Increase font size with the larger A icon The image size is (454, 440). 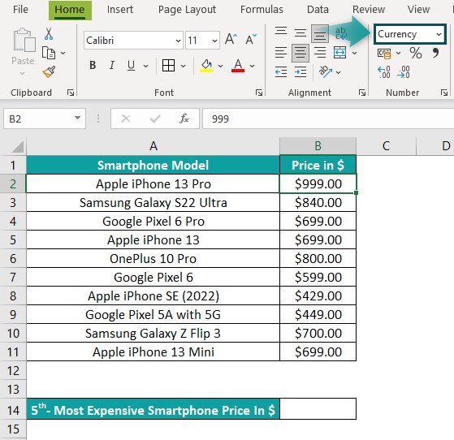[x=231, y=39]
